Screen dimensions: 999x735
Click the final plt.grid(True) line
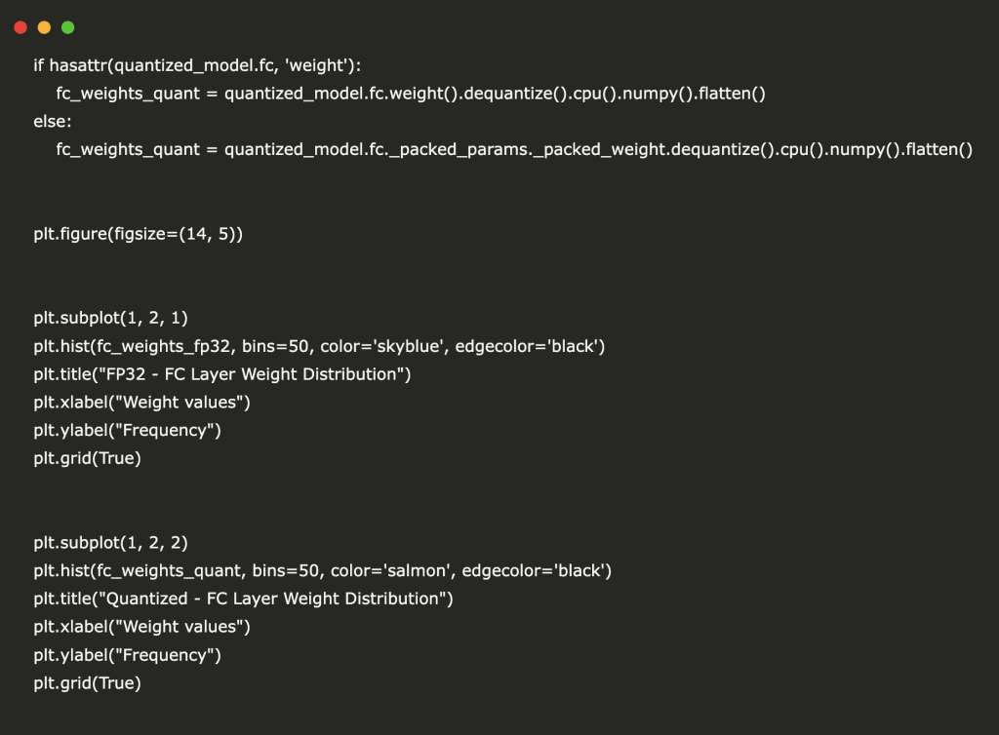(87, 684)
